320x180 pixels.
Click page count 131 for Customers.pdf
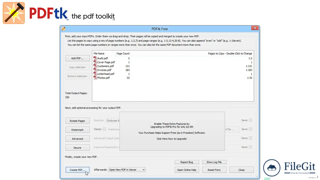click(127, 66)
